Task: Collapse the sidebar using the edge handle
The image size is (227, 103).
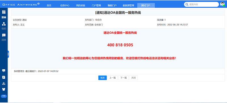Action: point(8,54)
